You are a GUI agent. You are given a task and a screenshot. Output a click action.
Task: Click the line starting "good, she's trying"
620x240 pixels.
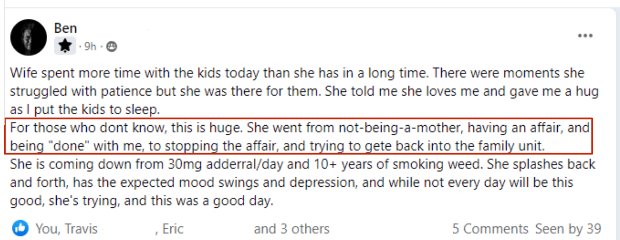point(141,201)
